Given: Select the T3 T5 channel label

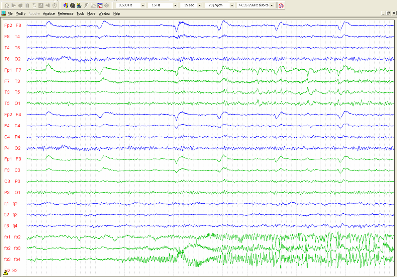Looking at the screenshot, I should pyautogui.click(x=12, y=92).
